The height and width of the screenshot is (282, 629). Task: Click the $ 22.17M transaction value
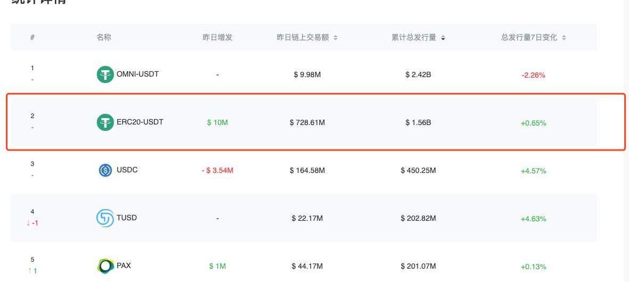pyautogui.click(x=307, y=219)
